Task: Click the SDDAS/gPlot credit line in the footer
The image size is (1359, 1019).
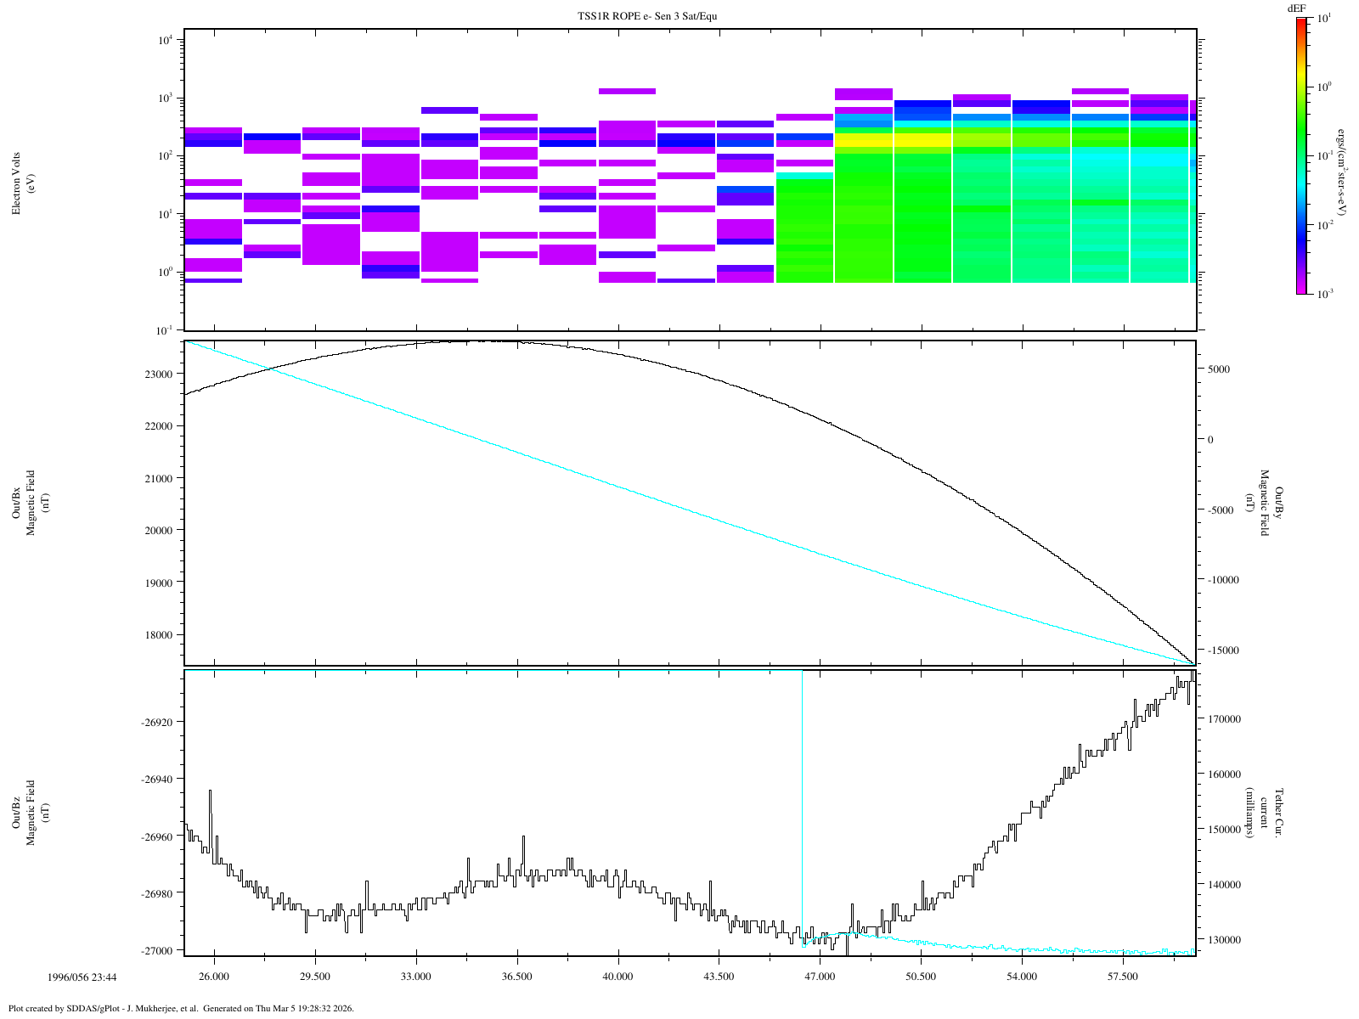Action: (x=180, y=1009)
